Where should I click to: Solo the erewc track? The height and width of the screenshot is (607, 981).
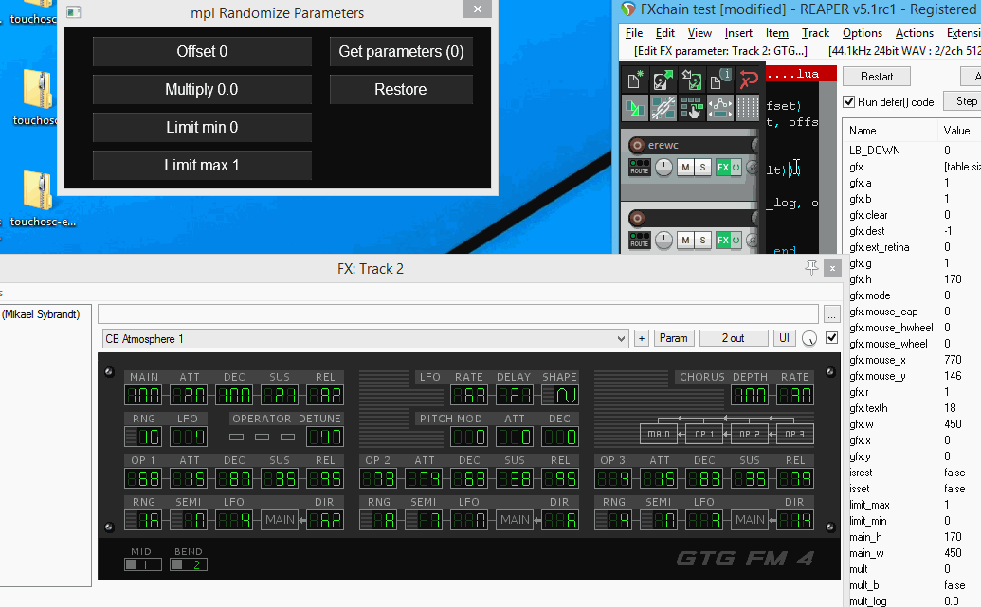(702, 167)
